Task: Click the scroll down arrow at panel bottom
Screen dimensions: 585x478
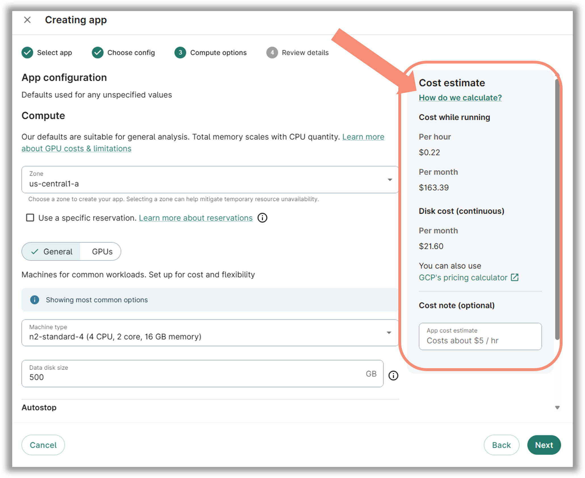Action: pos(557,408)
